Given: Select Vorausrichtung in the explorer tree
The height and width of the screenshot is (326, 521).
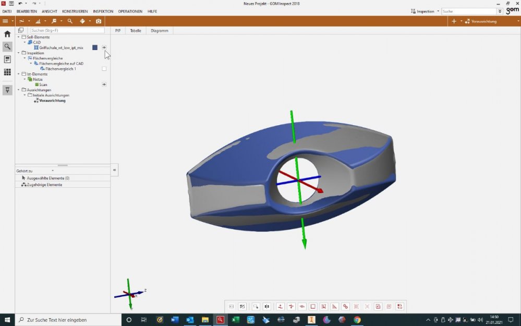Looking at the screenshot, I should pos(52,101).
